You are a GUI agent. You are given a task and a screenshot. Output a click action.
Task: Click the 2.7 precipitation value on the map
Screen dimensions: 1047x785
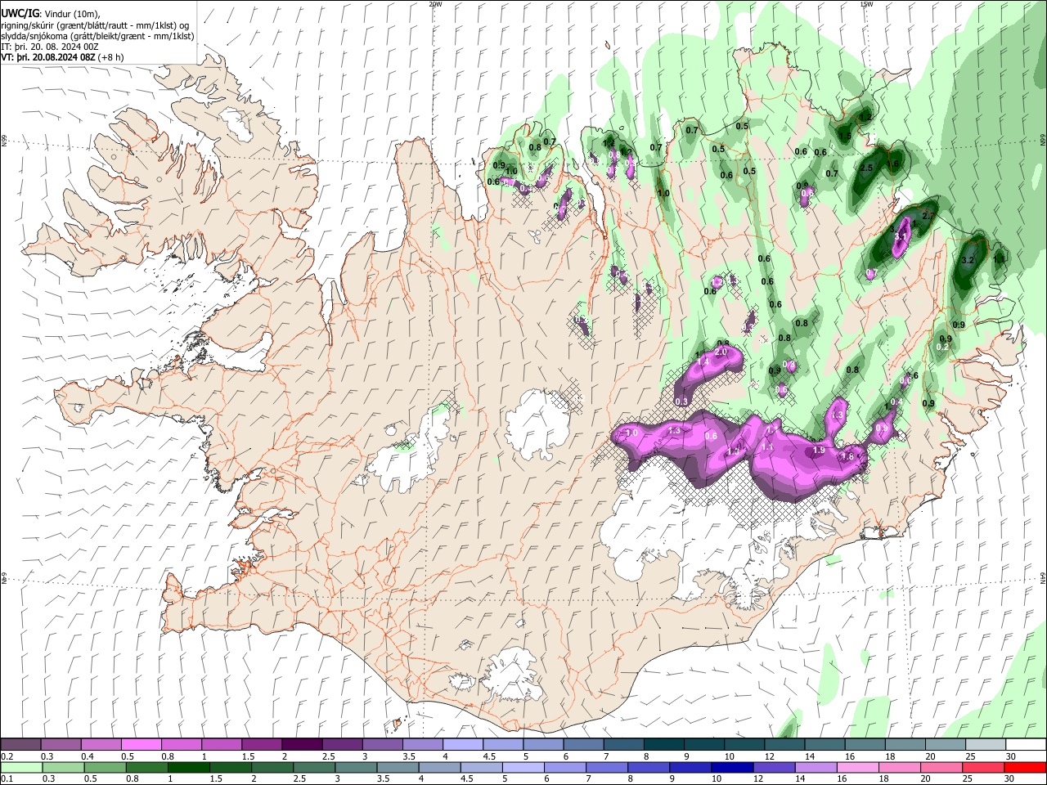point(928,215)
